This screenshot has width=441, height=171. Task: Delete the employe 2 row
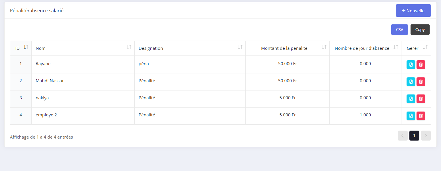[x=421, y=116]
